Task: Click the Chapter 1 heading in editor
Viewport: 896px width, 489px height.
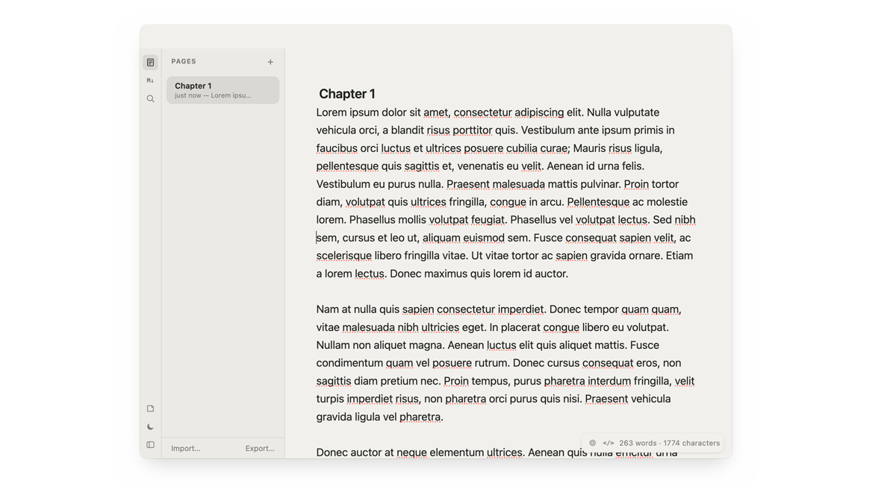Action: 347,93
